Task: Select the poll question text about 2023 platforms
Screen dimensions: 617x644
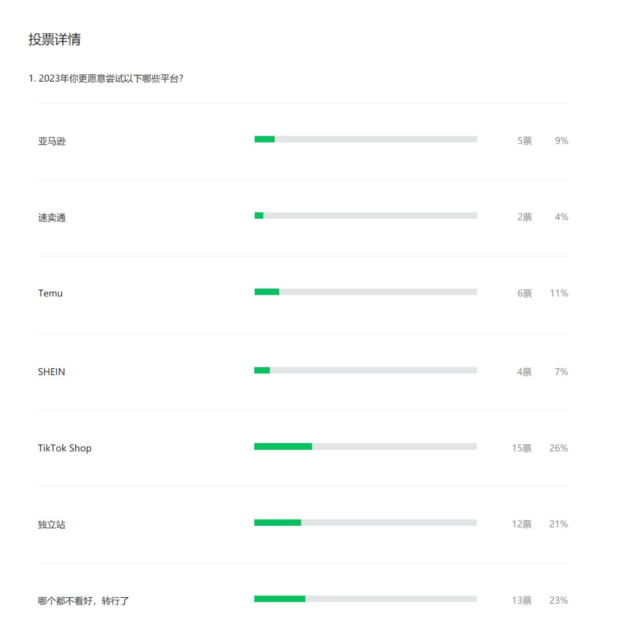Action: [x=106, y=78]
